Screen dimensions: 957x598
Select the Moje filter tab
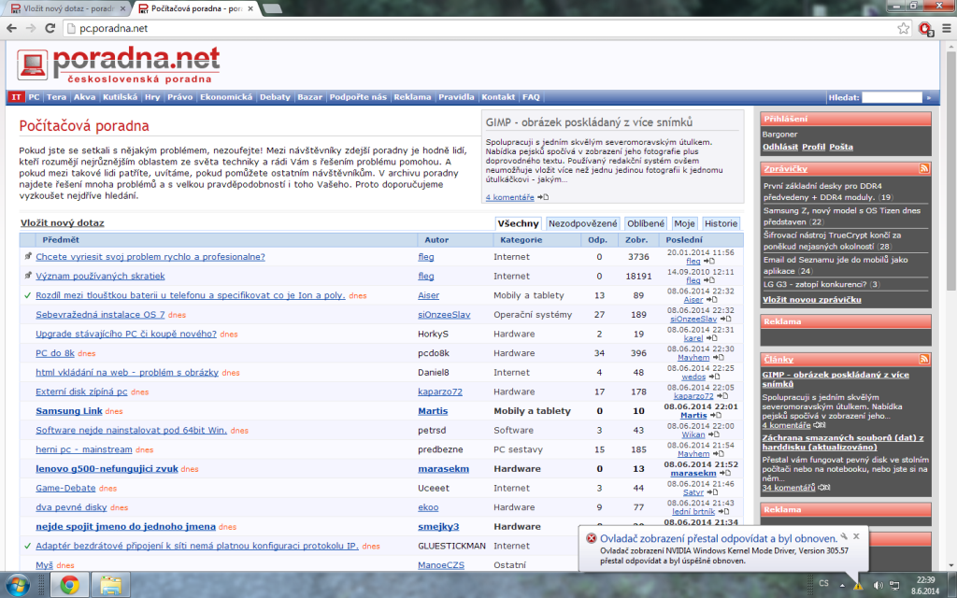tap(684, 223)
